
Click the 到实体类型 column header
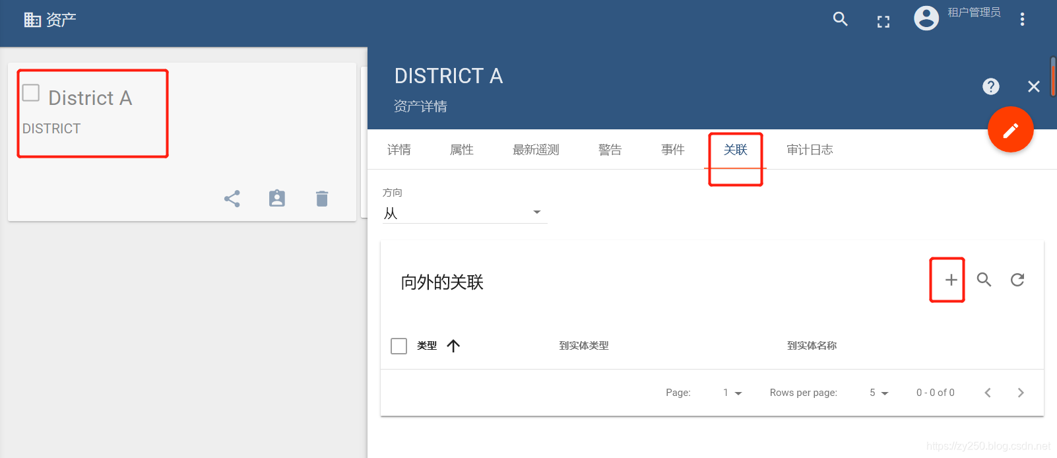[584, 346]
